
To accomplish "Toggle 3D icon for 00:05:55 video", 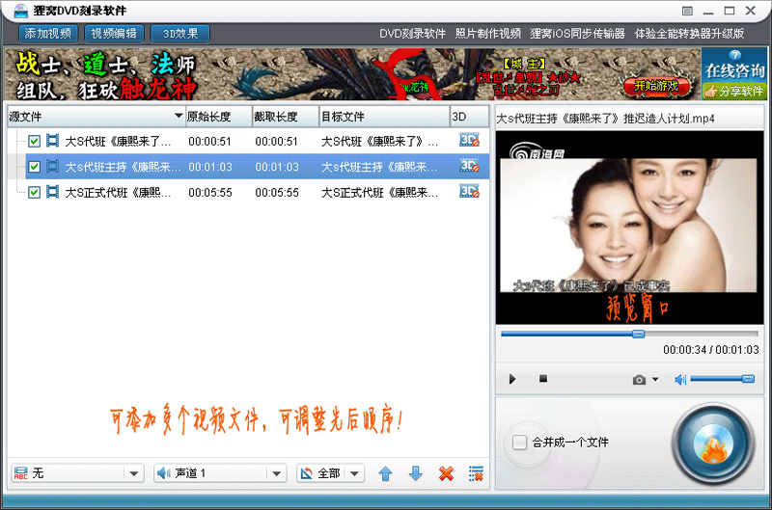I will 469,191.
